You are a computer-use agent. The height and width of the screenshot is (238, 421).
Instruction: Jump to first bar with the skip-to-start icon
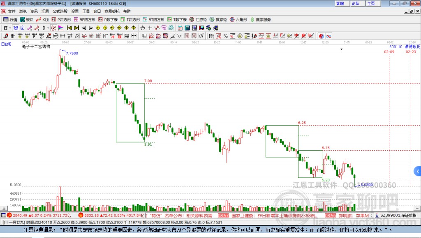(x=69, y=28)
